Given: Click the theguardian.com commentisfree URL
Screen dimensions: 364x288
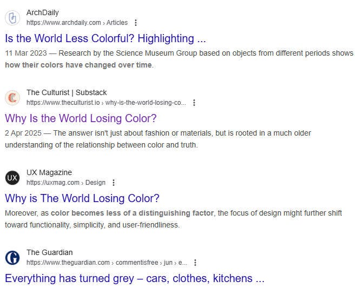Looking at the screenshot, I should [107, 263].
